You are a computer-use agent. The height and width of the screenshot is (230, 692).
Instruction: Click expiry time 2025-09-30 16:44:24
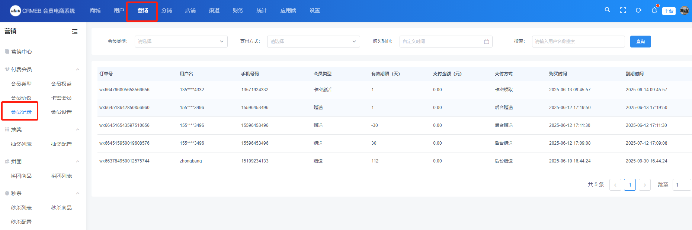tap(647, 161)
